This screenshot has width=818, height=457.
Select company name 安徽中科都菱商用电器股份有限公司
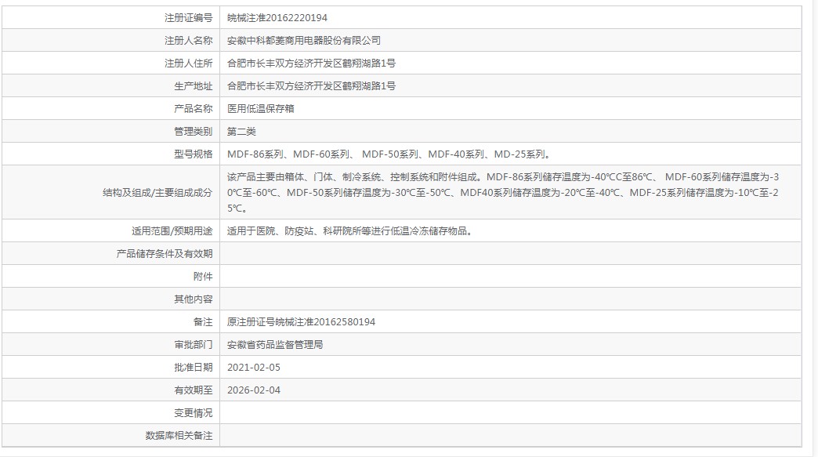pos(304,41)
